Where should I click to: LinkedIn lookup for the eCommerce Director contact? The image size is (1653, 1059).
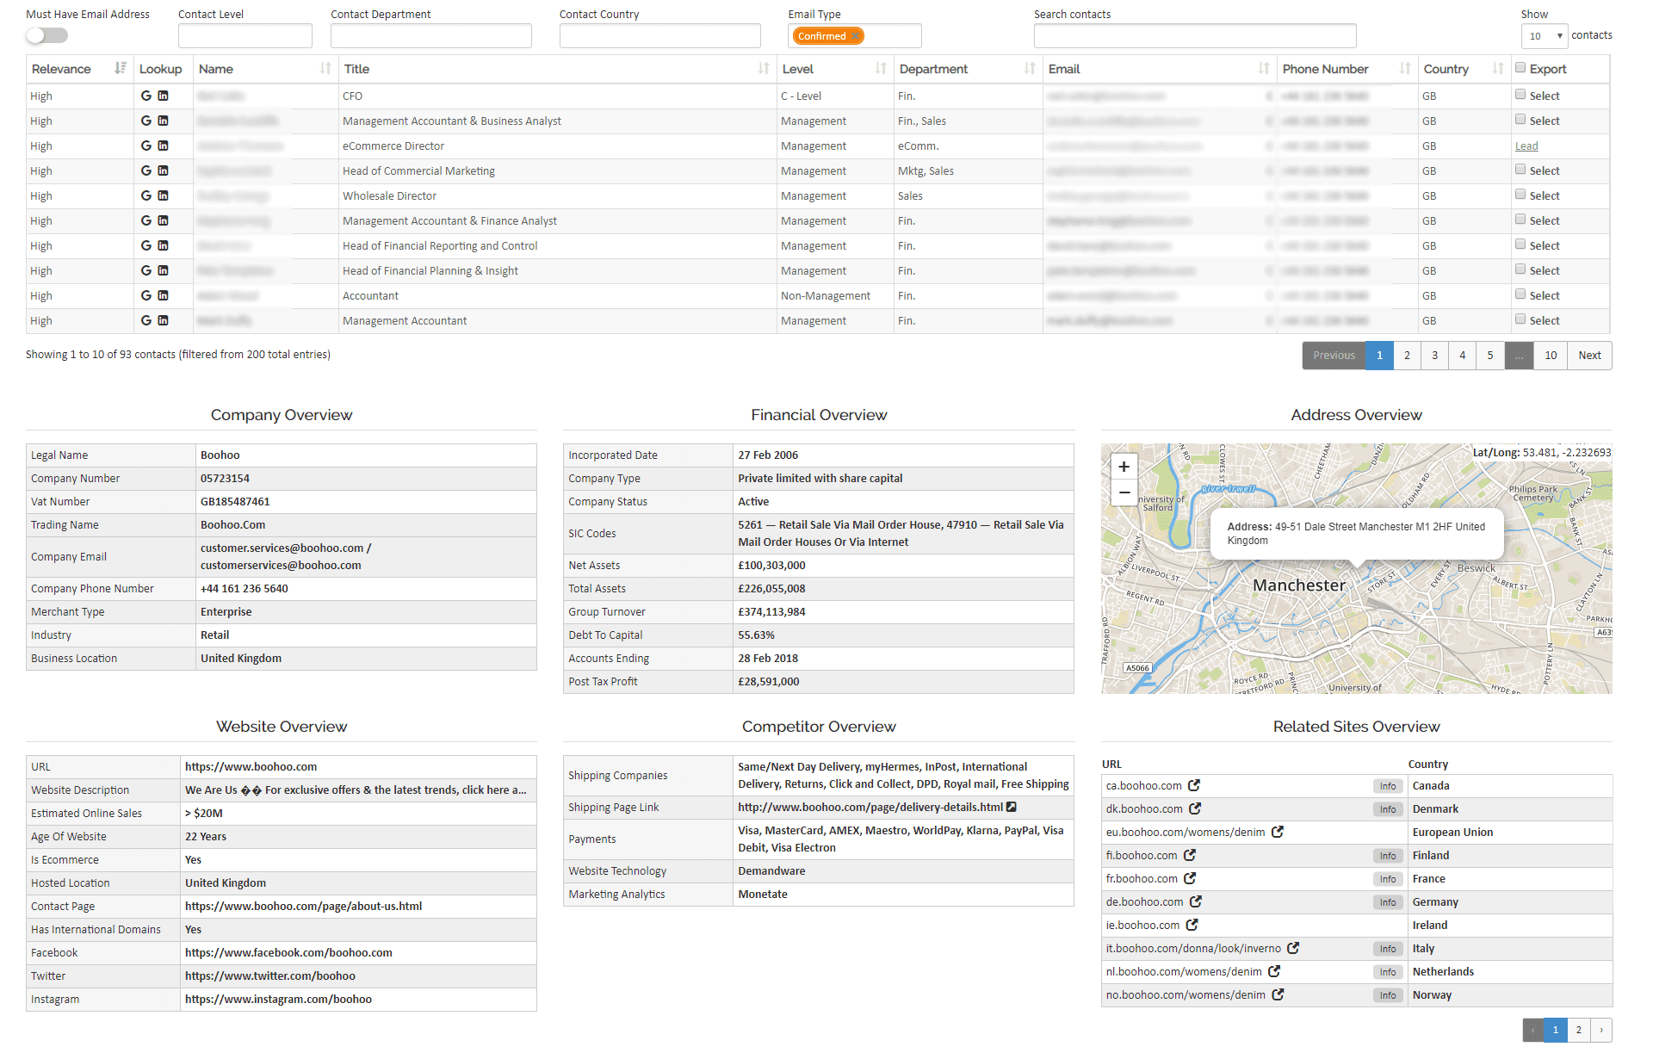(163, 146)
